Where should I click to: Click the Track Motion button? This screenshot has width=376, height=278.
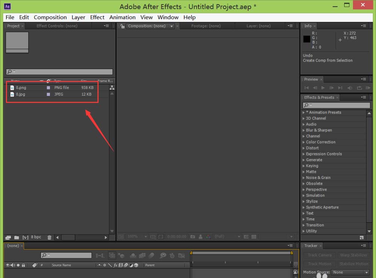pos(320,264)
